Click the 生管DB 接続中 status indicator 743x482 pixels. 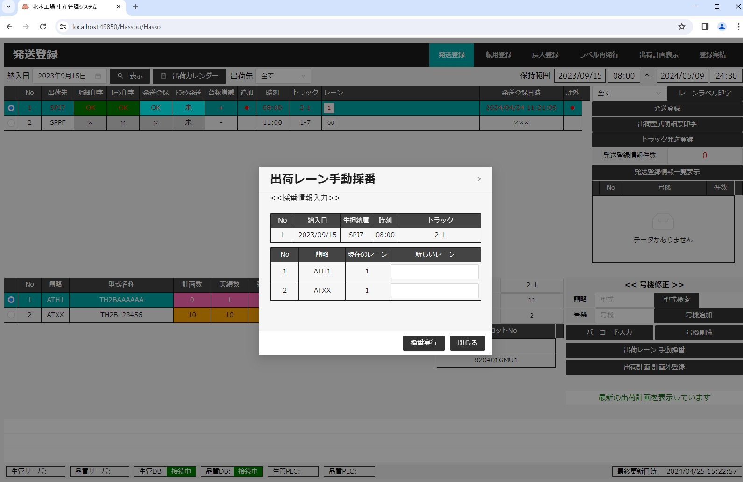pyautogui.click(x=181, y=471)
